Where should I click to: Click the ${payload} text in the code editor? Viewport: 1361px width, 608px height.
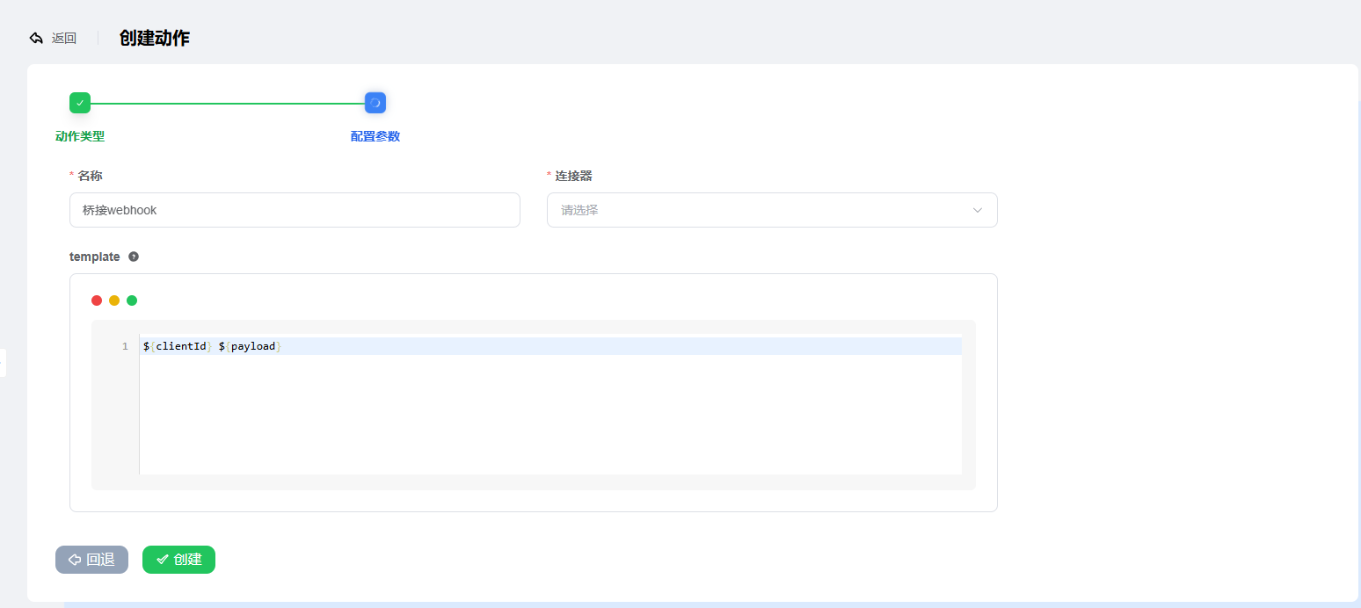click(x=250, y=346)
